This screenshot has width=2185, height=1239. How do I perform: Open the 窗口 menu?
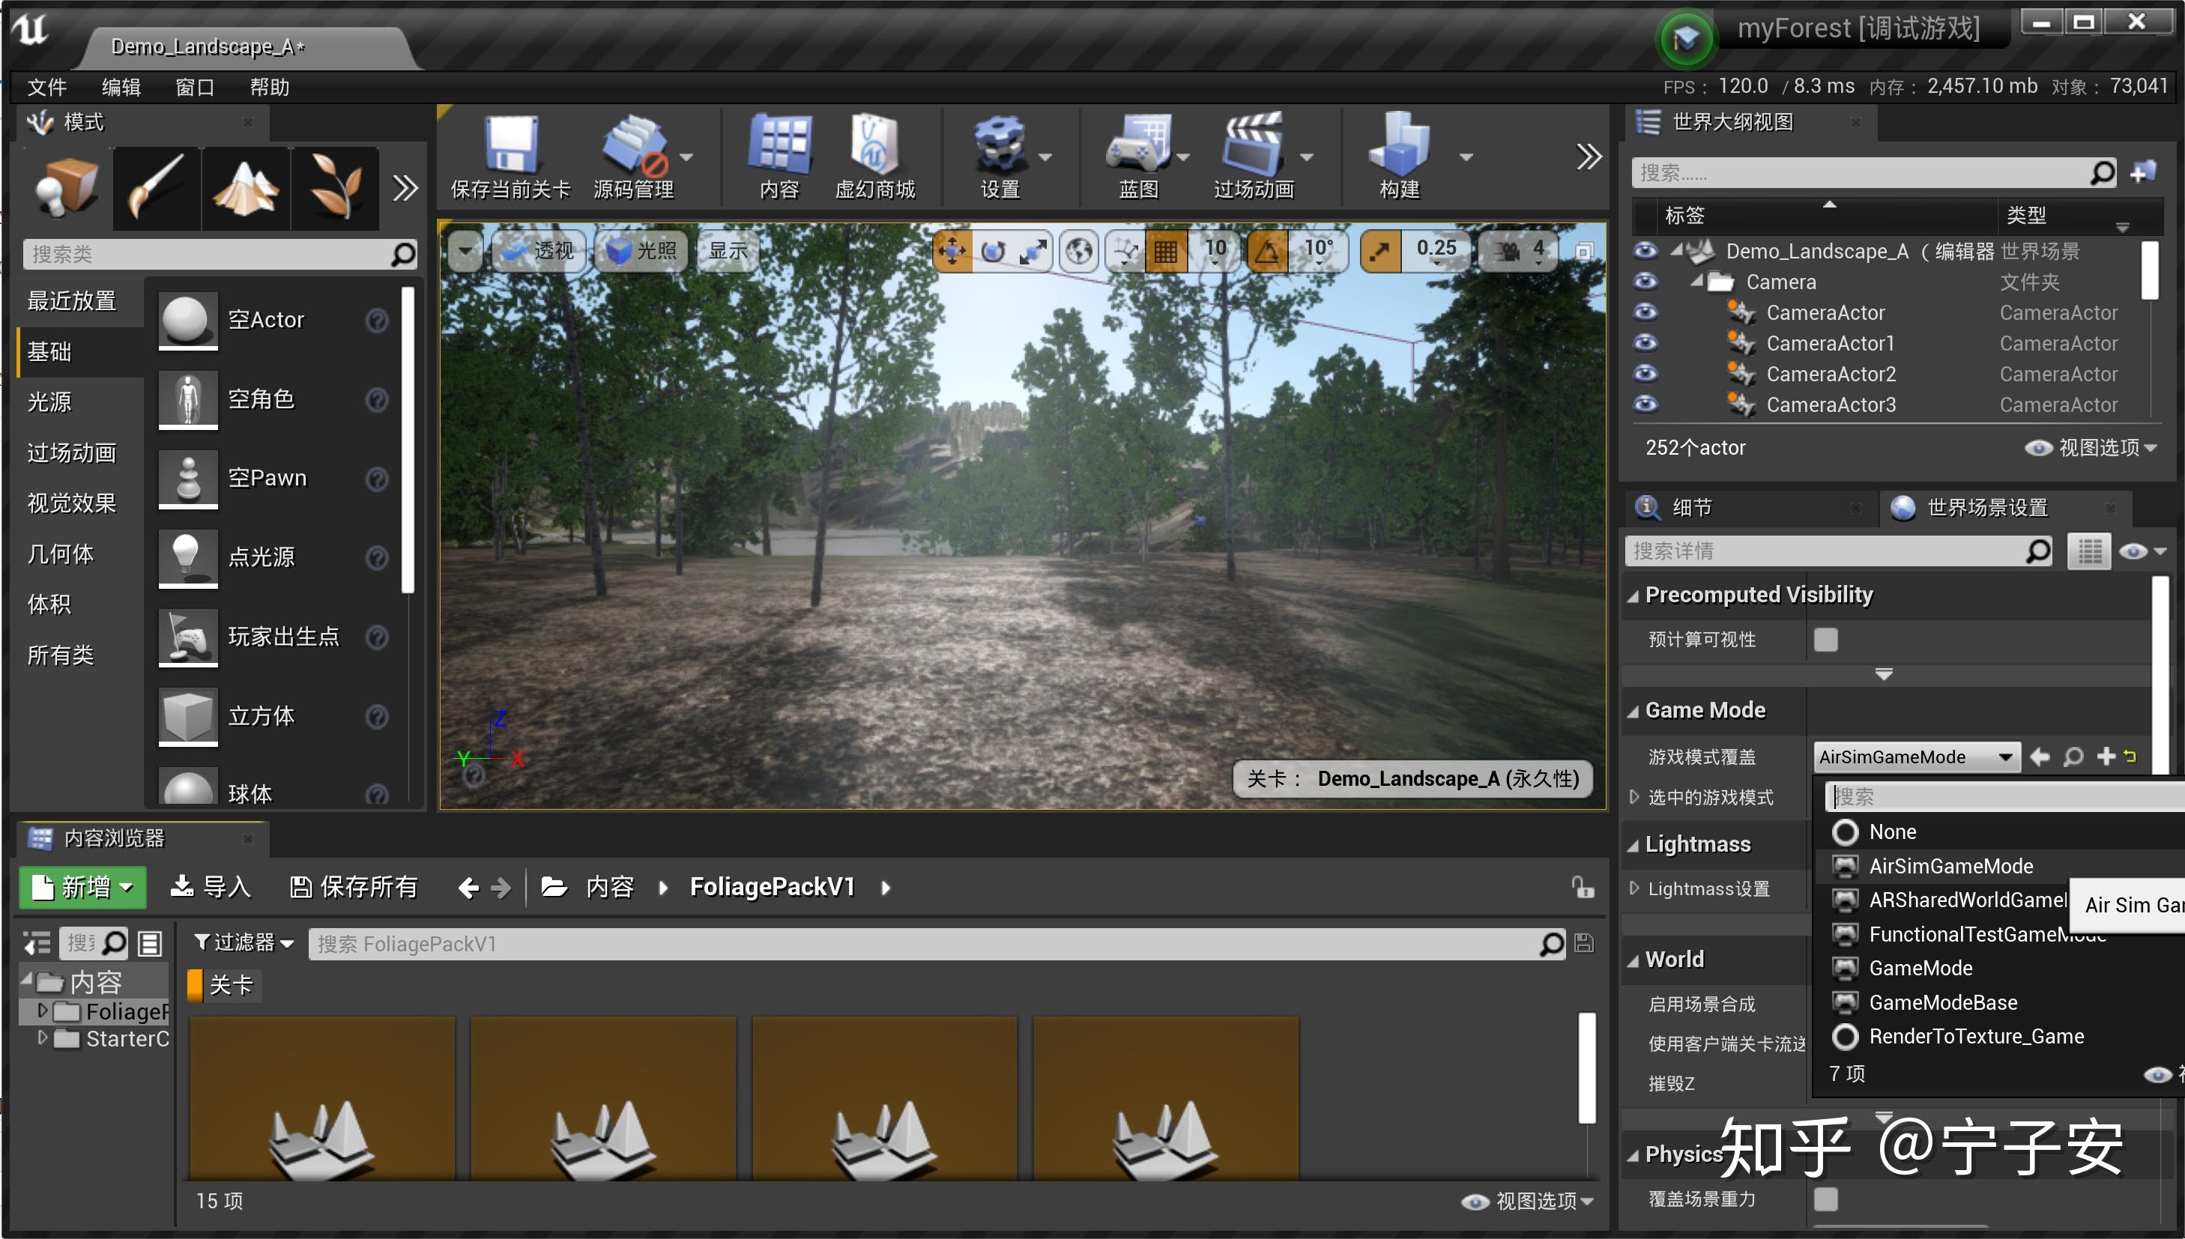195,87
